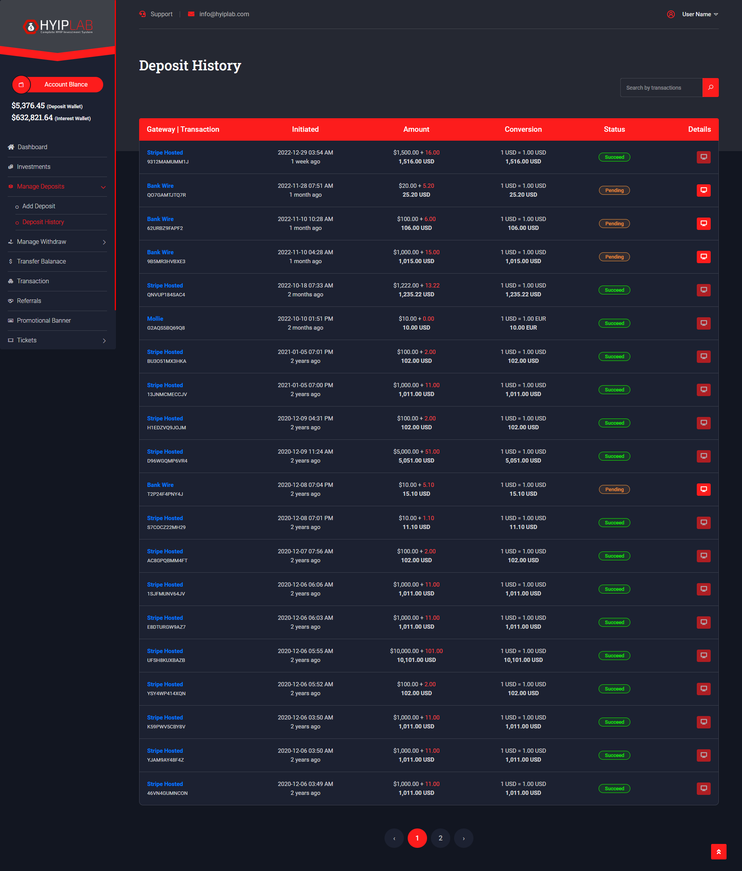View details of Mollie deposit G2AQS5BQ69Q8
This screenshot has width=742, height=871.
coord(703,323)
